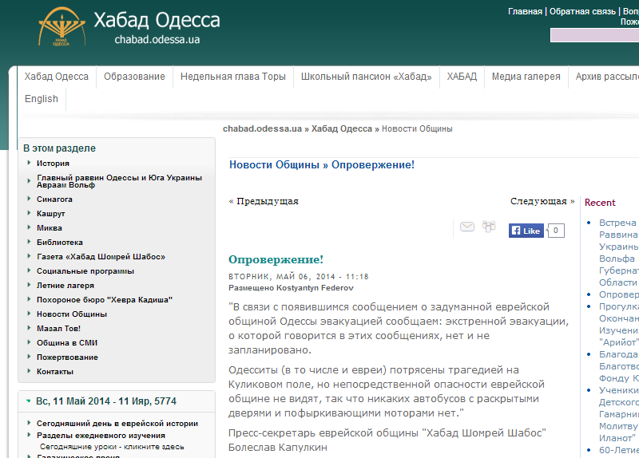Open История in the sidebar

[x=53, y=164]
